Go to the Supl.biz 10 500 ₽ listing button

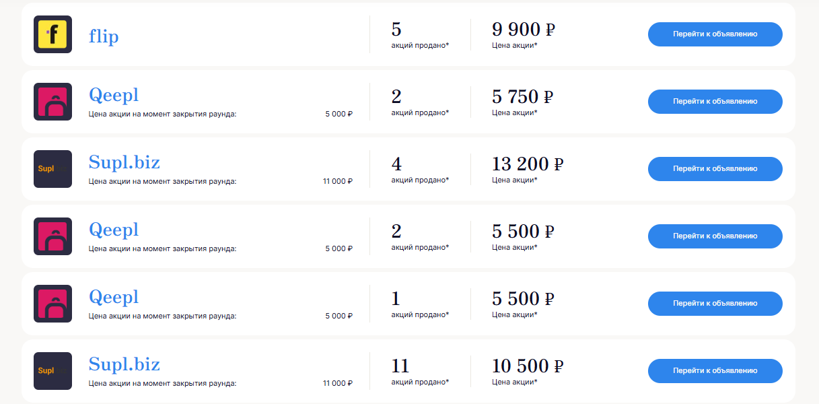tap(715, 371)
